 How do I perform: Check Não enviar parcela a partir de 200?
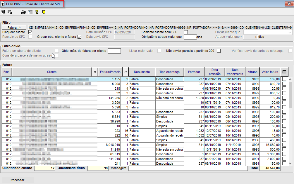(219, 51)
